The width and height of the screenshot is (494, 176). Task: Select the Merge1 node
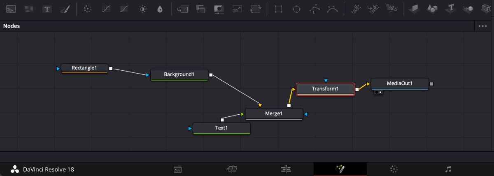click(x=274, y=114)
